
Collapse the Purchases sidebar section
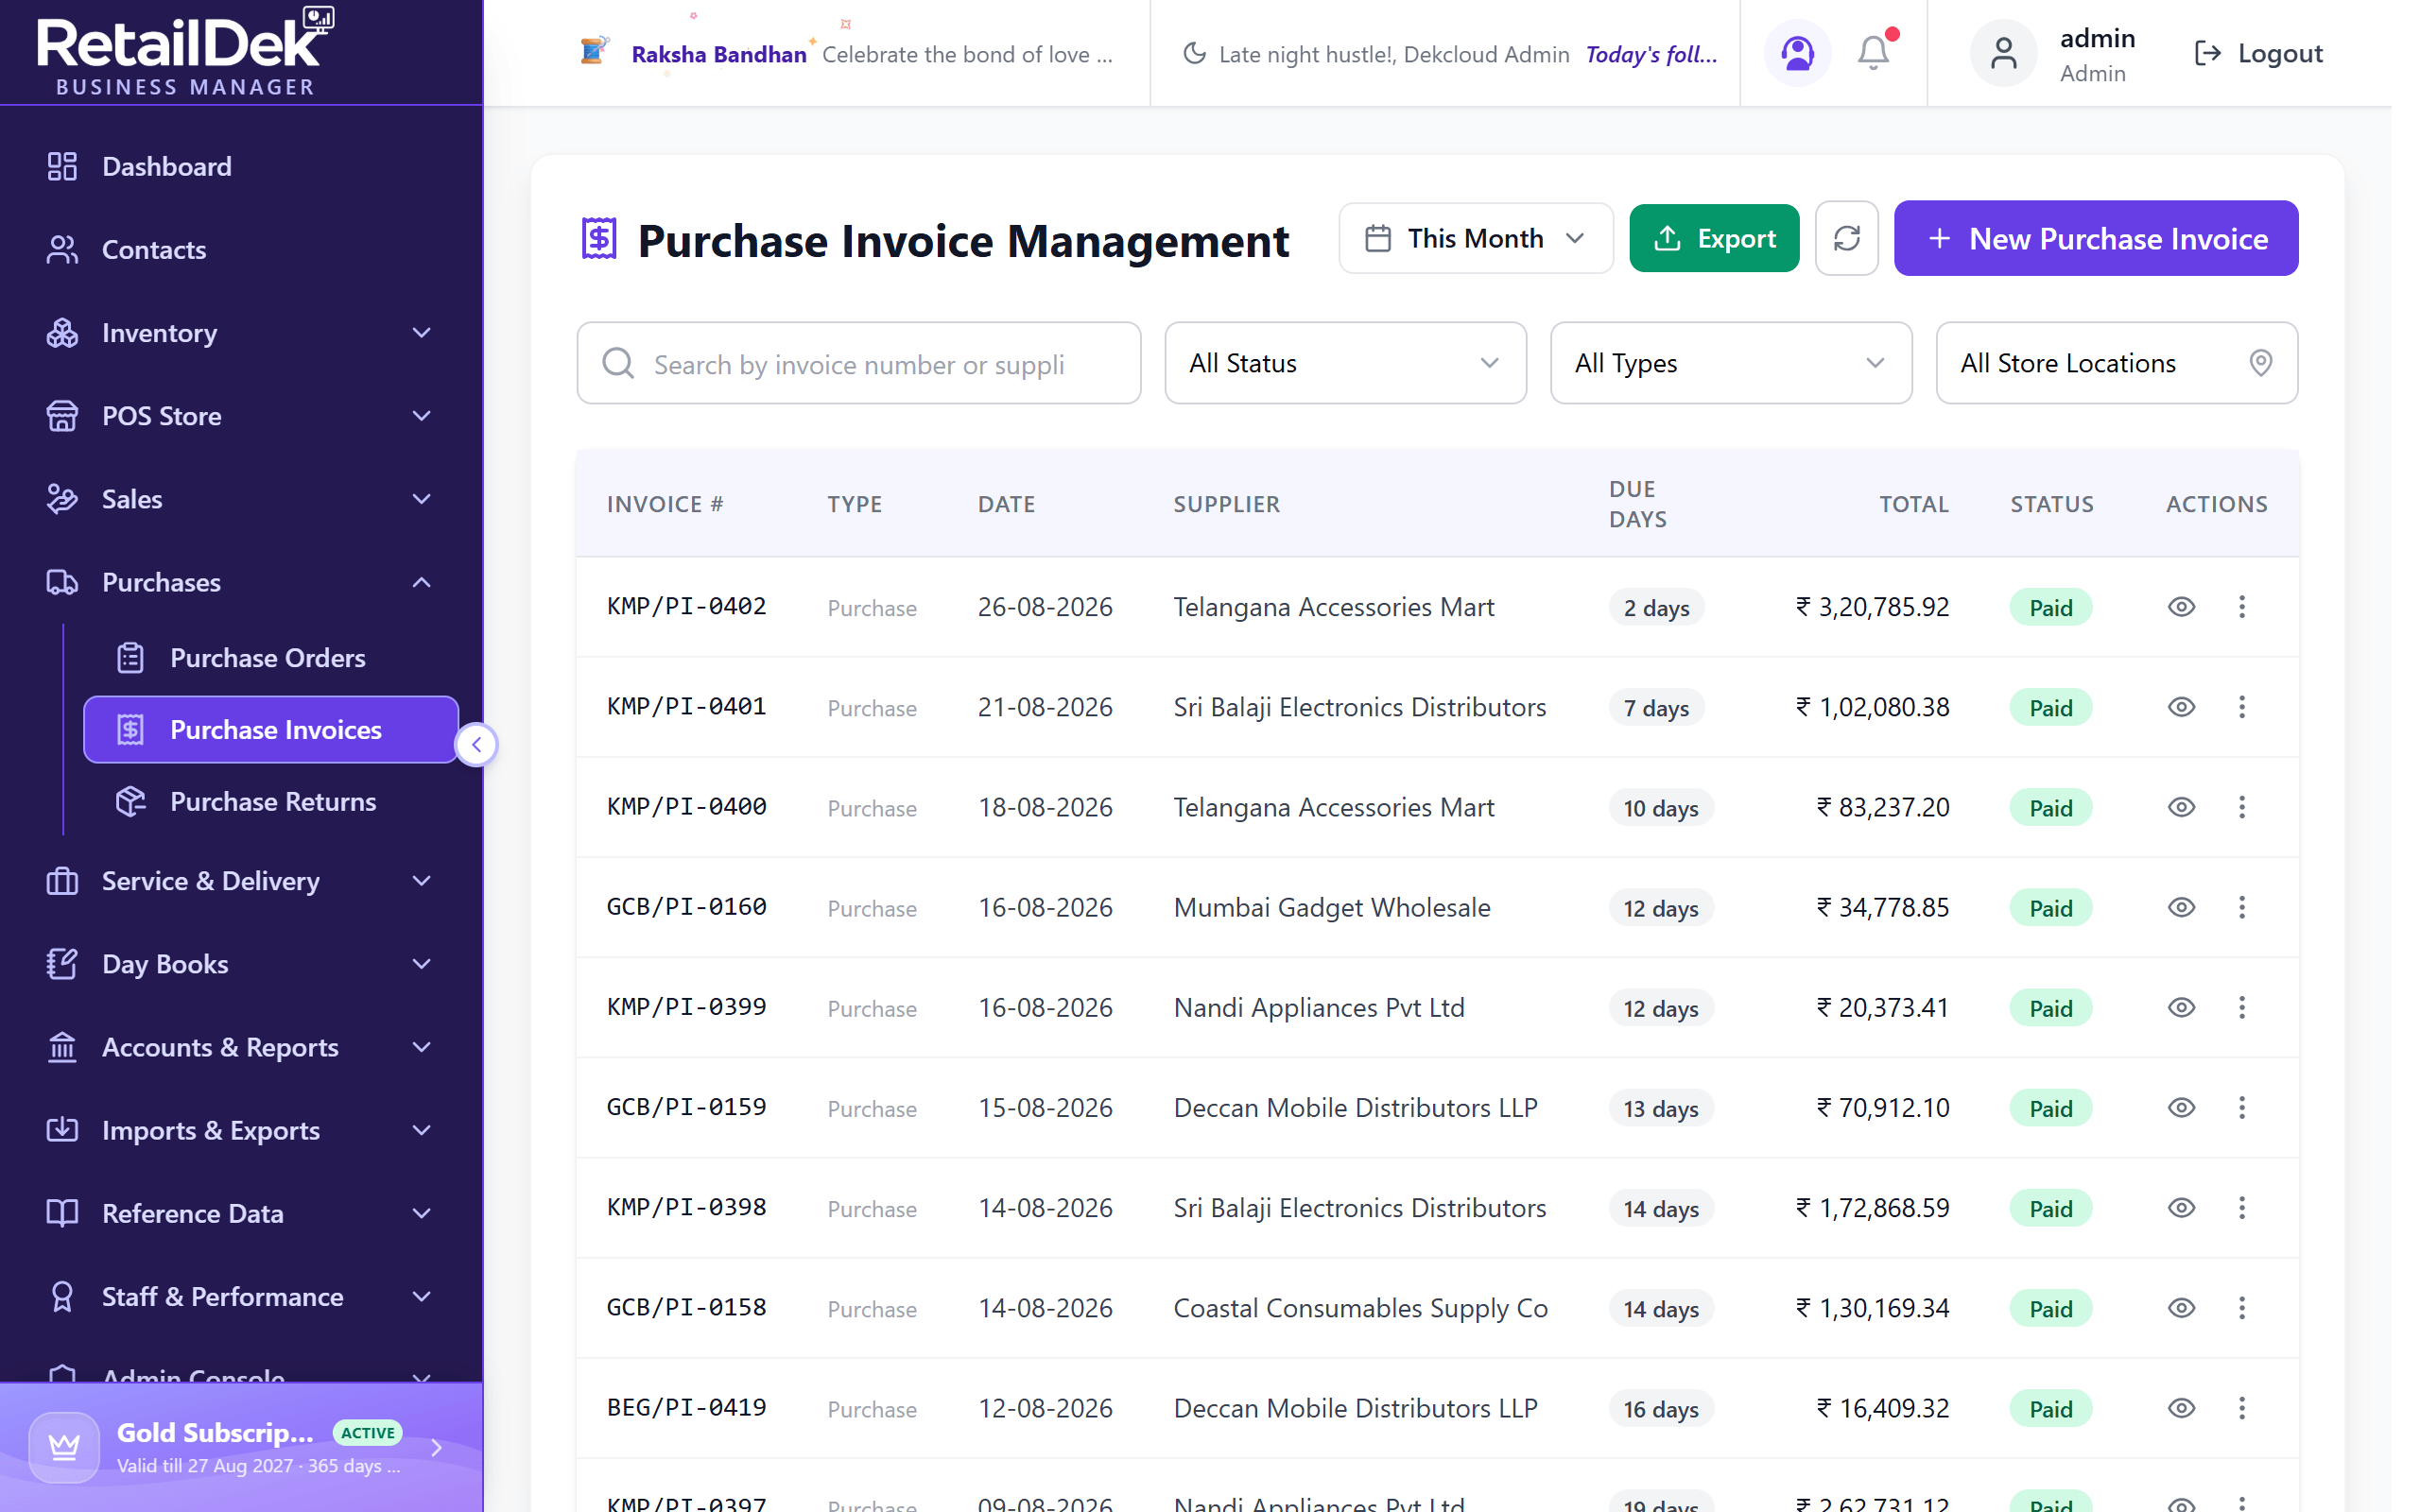point(241,582)
